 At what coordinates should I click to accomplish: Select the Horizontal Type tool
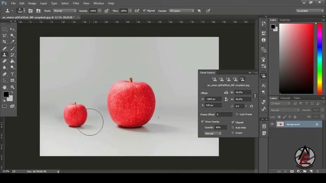tap(12, 74)
